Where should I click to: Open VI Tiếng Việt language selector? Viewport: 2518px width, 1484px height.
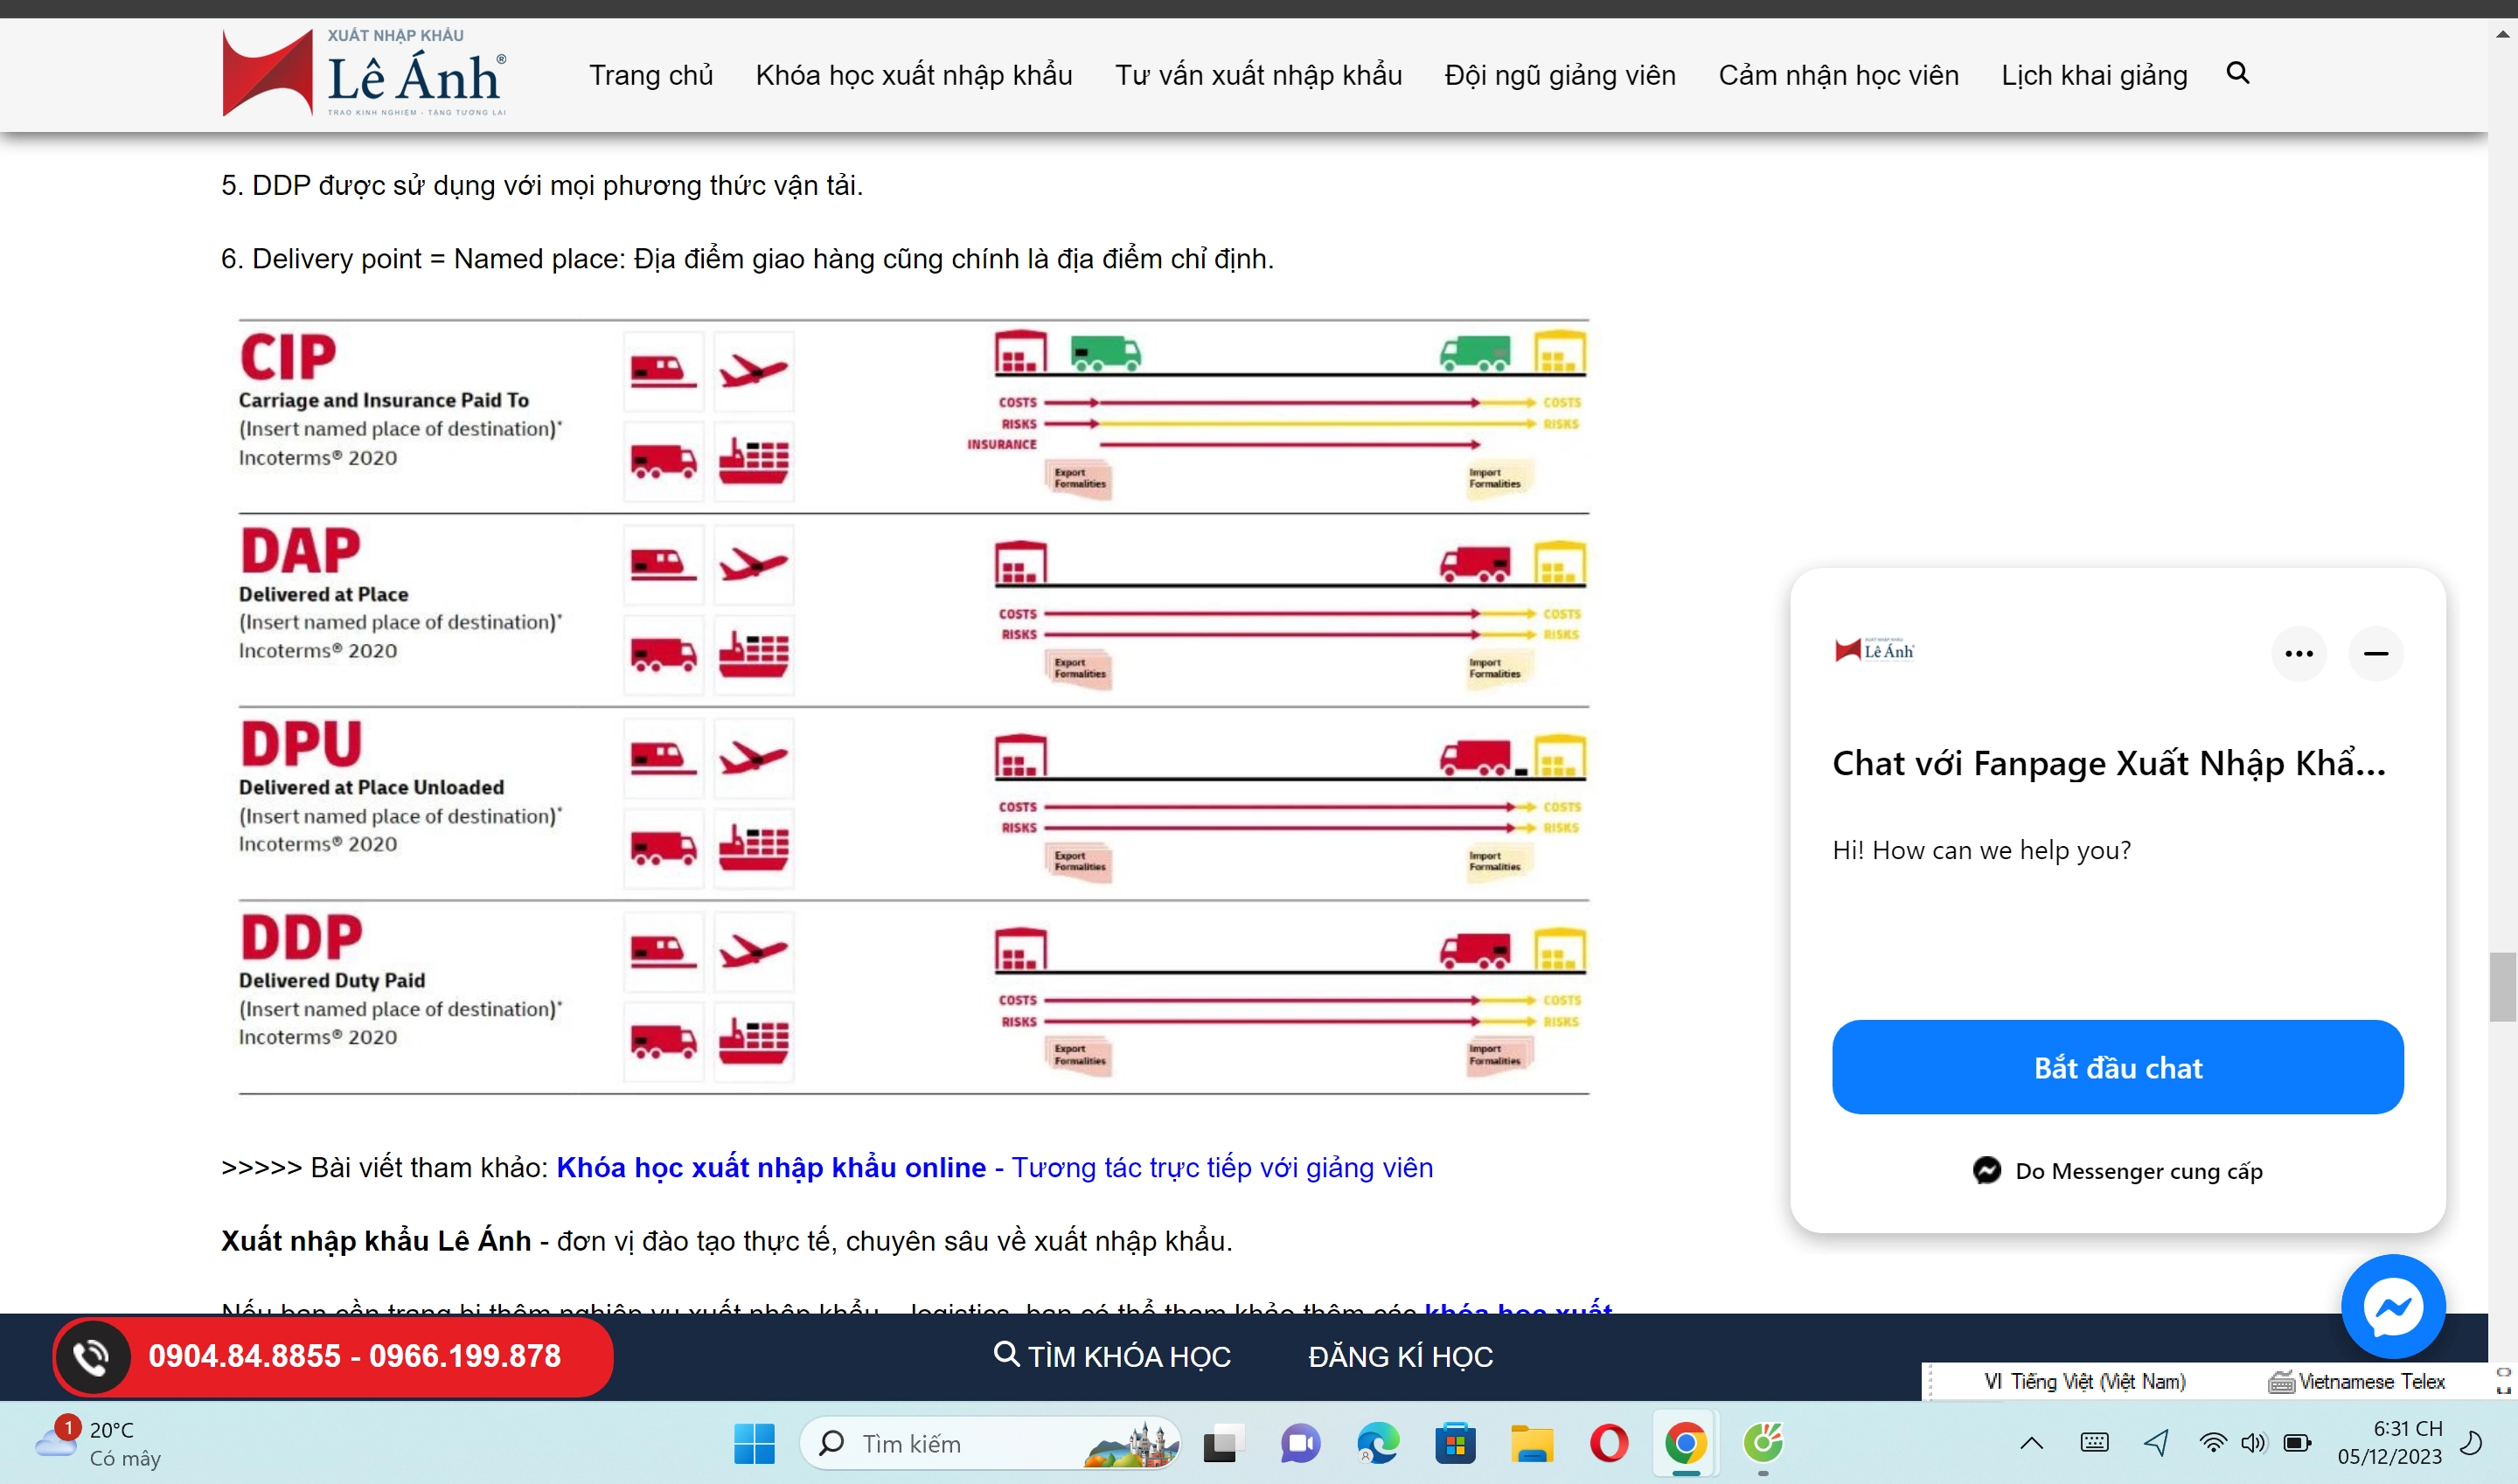click(2085, 1381)
